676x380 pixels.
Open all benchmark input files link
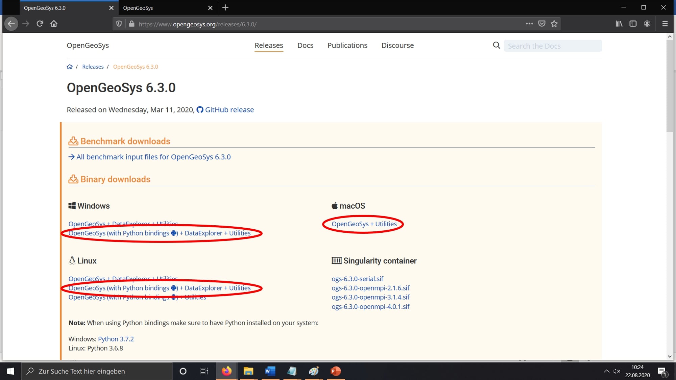[149, 157]
